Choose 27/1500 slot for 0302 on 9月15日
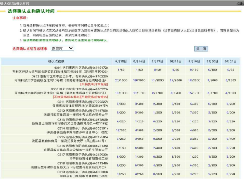Image resolution: width=244 pixels, height=179 pixels. coord(121,80)
